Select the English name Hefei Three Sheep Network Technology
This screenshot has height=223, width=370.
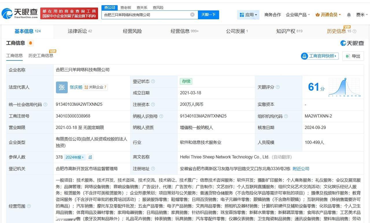tap(225, 157)
